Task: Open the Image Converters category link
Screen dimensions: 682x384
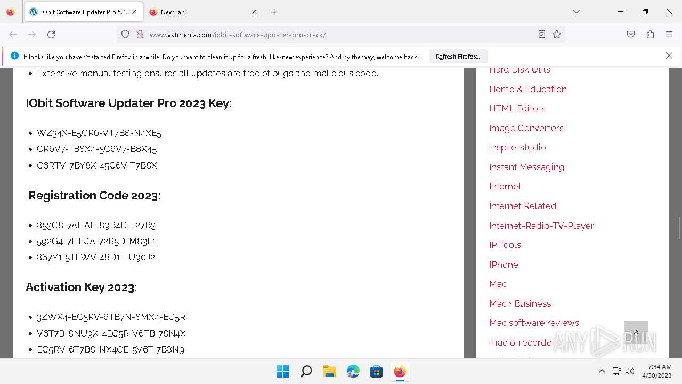Action: pyautogui.click(x=526, y=128)
